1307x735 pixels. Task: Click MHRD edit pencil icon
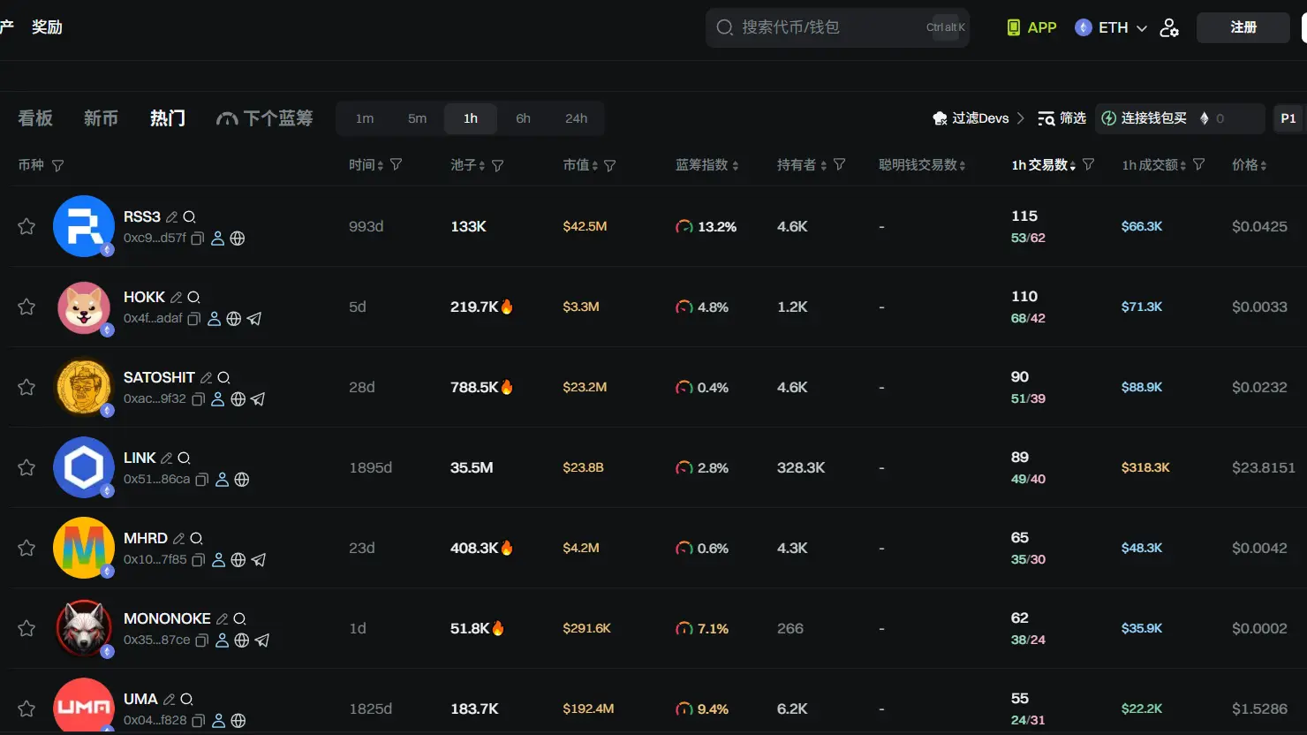(179, 538)
